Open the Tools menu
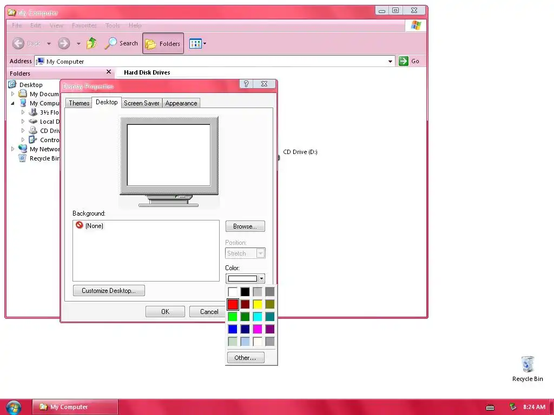This screenshot has width=554, height=415. 113,25
